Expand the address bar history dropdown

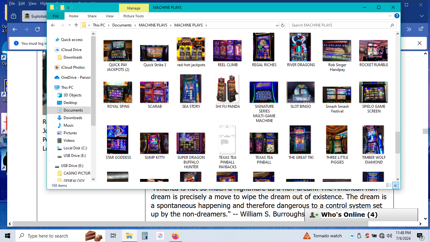pos(277,25)
